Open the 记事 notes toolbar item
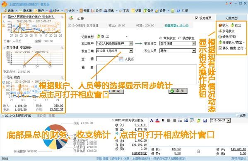This screenshot has width=248, height=161. tap(136, 11)
